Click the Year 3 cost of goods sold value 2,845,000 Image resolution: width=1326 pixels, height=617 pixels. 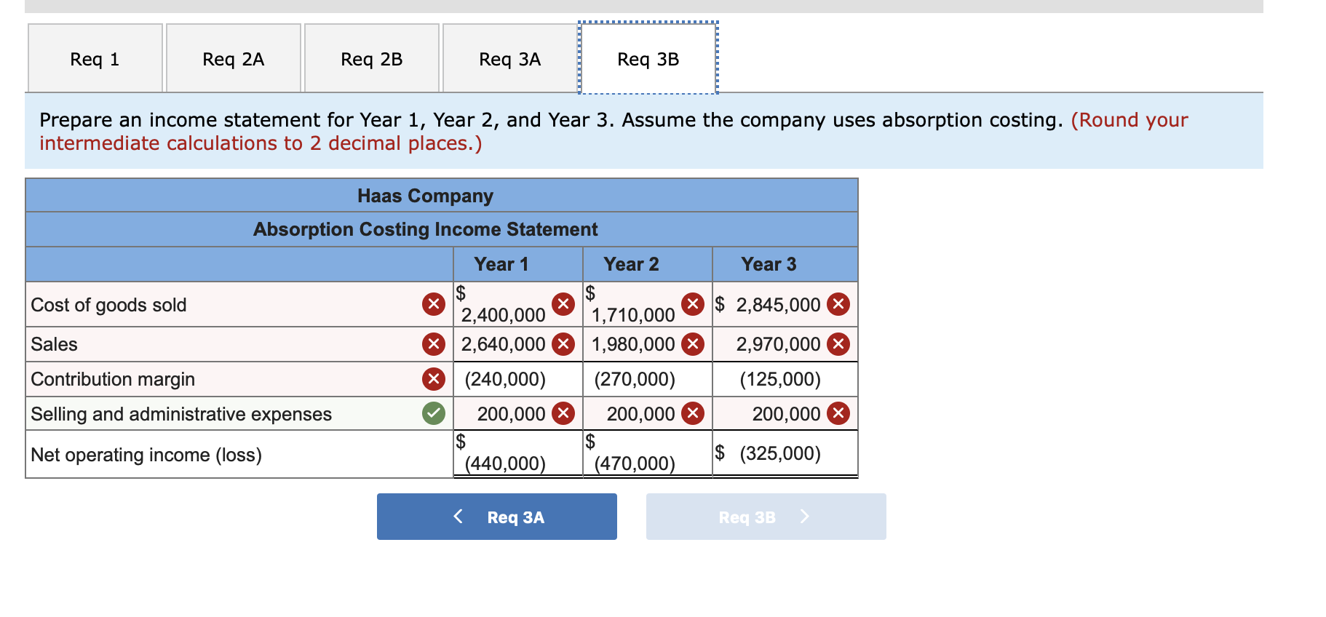click(x=778, y=305)
